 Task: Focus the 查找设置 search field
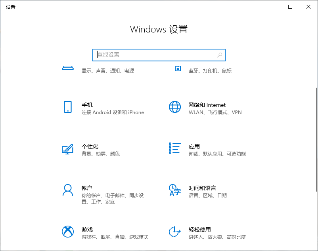pyautogui.click(x=155, y=55)
